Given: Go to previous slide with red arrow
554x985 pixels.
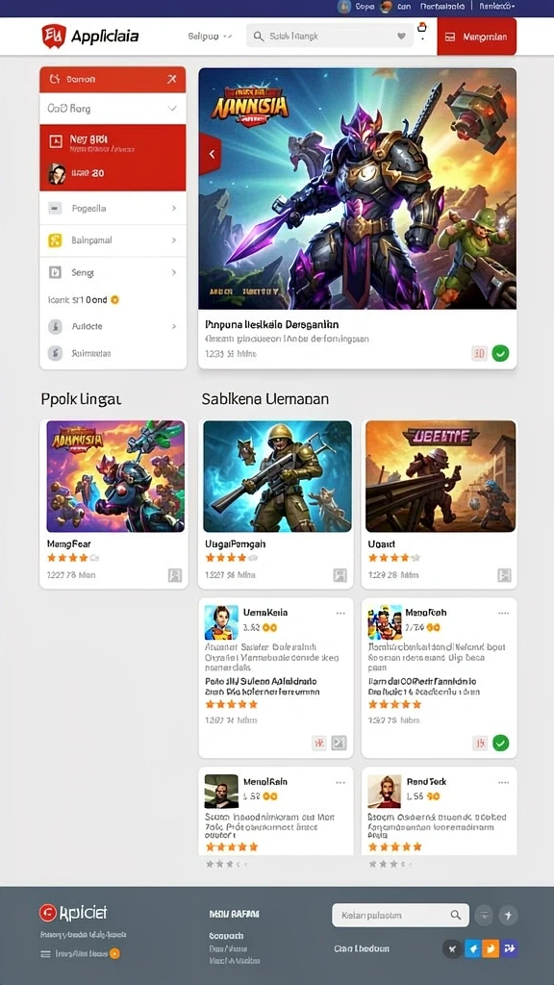Looking at the screenshot, I should click(211, 154).
